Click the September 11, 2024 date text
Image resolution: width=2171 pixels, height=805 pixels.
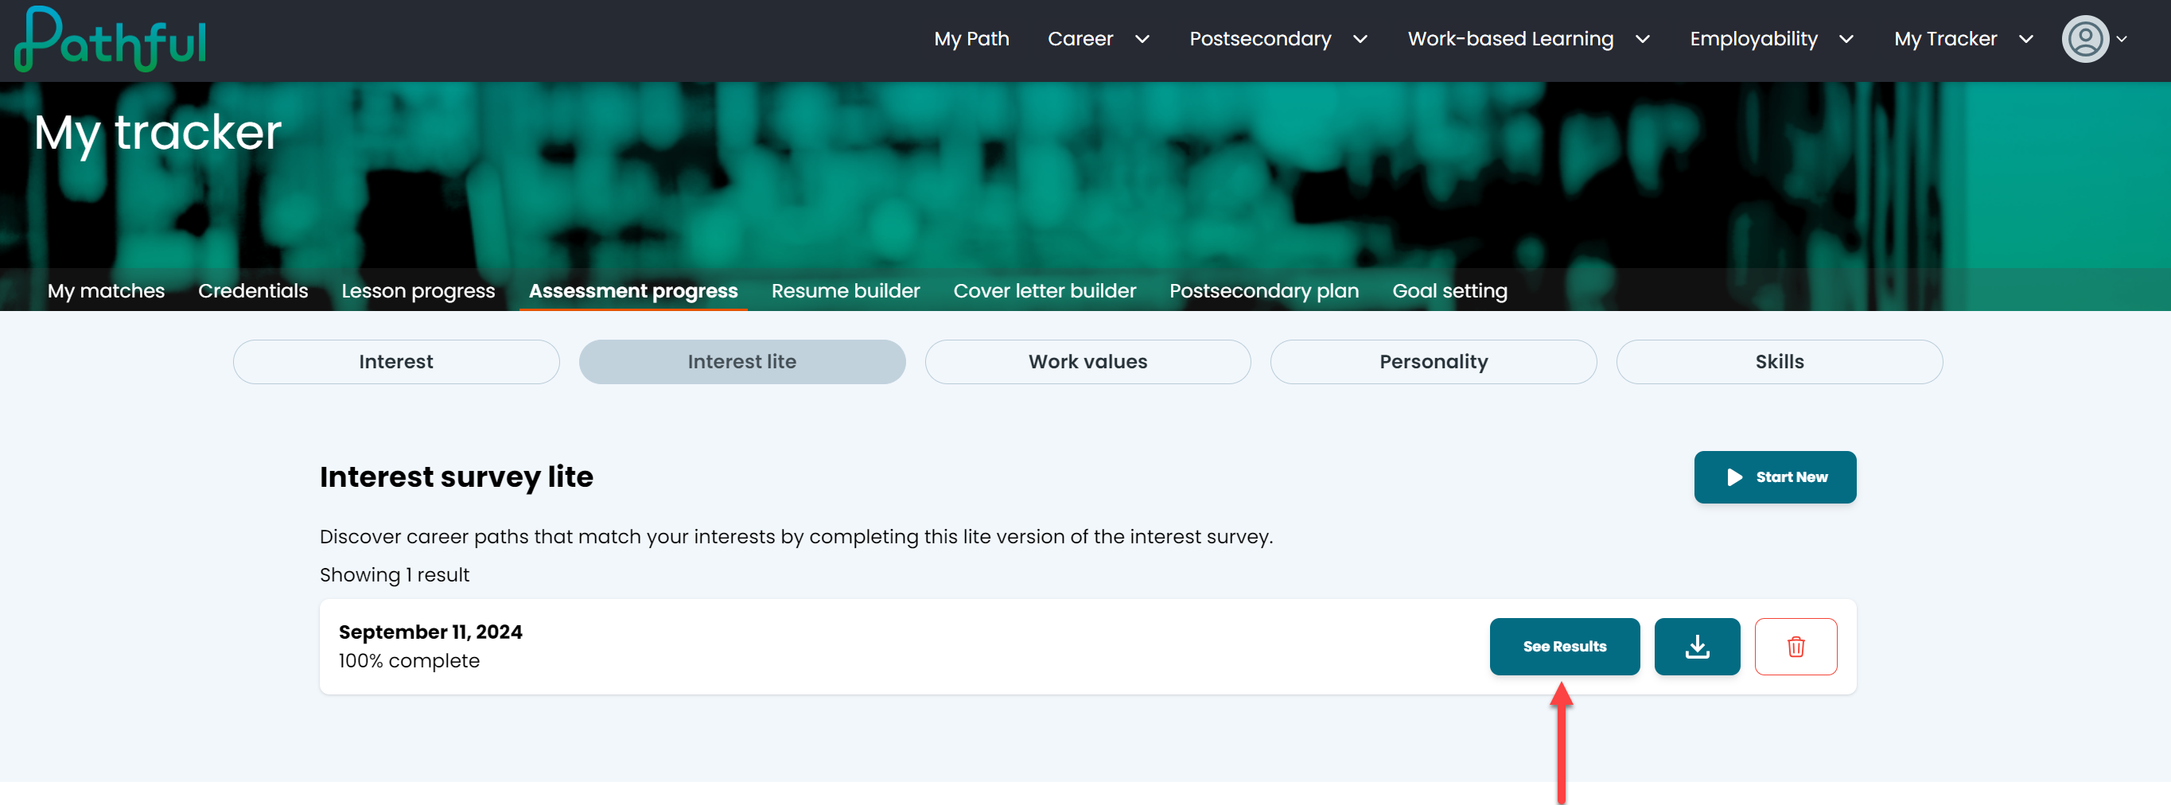[430, 632]
